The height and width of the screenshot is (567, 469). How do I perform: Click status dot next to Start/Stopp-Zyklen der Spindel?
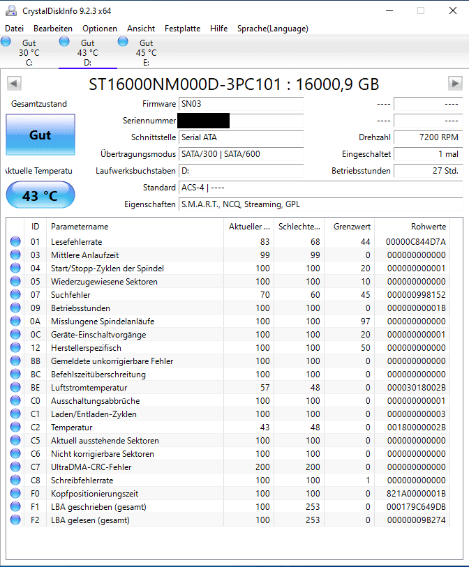pyautogui.click(x=15, y=268)
